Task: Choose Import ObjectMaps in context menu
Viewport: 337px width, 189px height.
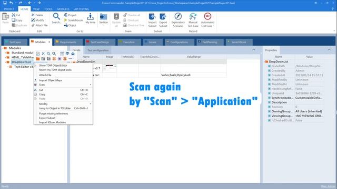Action: pos(63,80)
